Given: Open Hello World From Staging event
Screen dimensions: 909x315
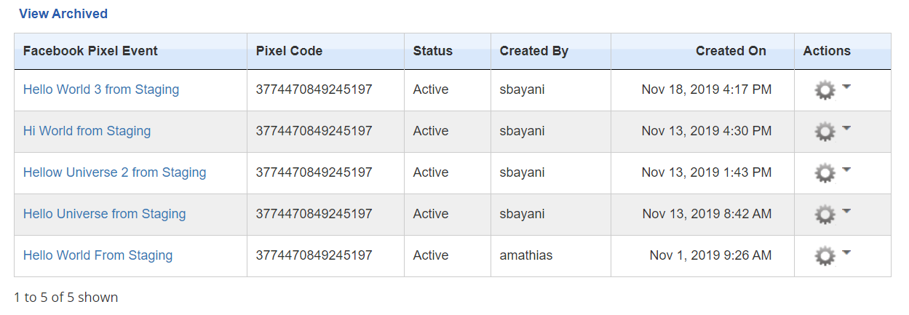Looking at the screenshot, I should tap(98, 255).
